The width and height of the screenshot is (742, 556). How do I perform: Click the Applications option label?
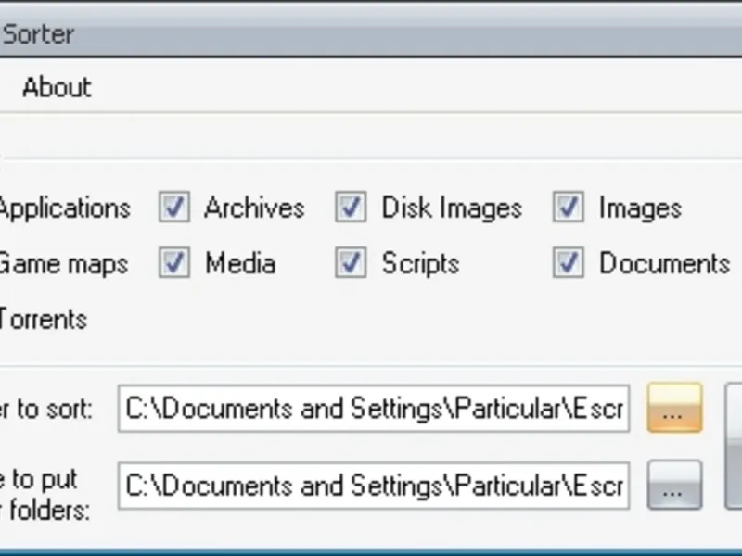point(63,208)
